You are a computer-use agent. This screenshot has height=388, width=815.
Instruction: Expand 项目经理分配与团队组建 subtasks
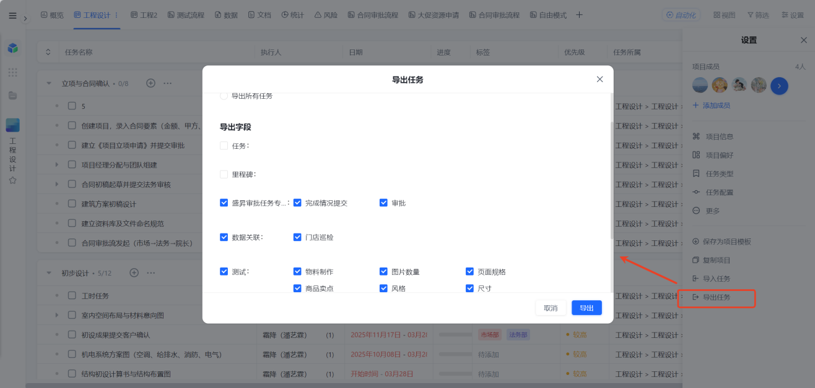point(56,165)
